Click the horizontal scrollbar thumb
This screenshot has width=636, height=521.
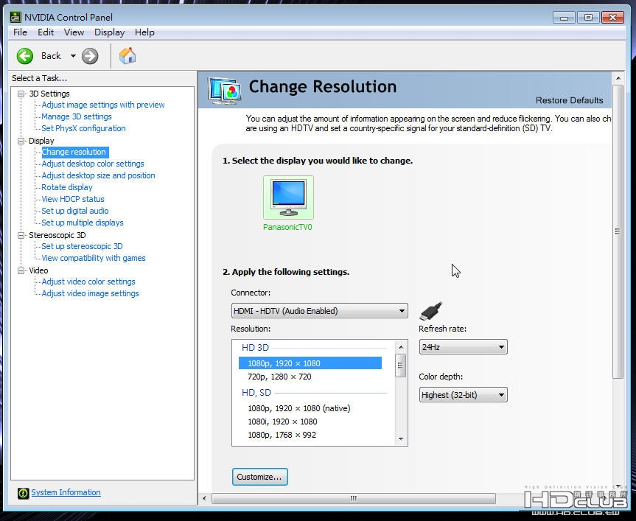click(x=353, y=498)
